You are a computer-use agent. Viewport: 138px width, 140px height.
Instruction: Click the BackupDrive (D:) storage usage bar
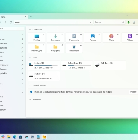coord(79,65)
